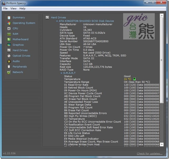
Task: Click the Peripherals mouse icon
Action: point(9,67)
